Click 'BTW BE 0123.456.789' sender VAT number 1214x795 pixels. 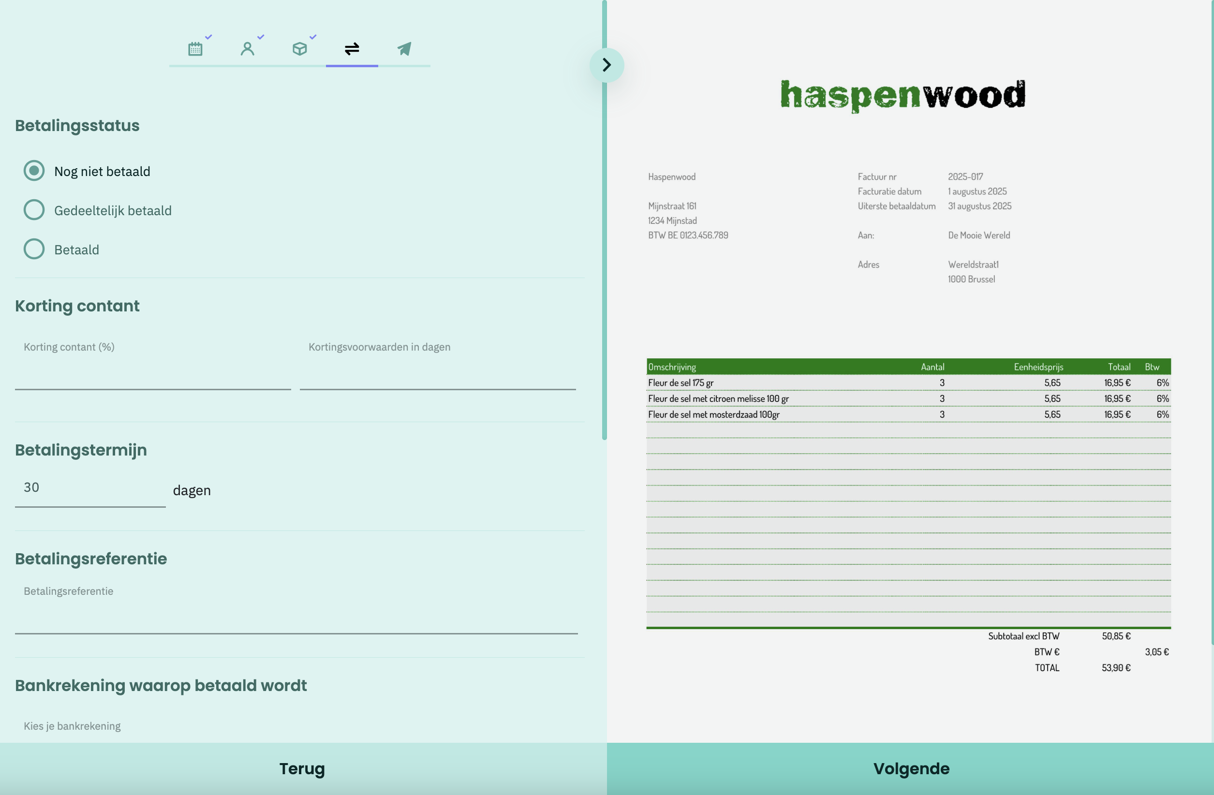coord(688,236)
